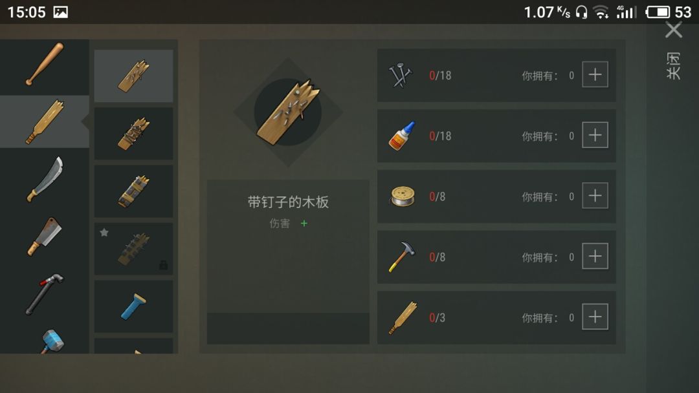
Task: Select the machete weapon icon
Action: 45,179
